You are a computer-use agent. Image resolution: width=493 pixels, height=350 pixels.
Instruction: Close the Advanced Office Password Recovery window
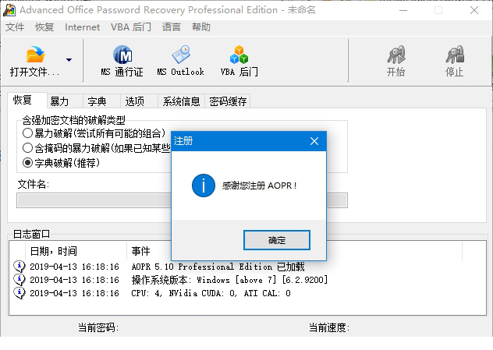[474, 10]
